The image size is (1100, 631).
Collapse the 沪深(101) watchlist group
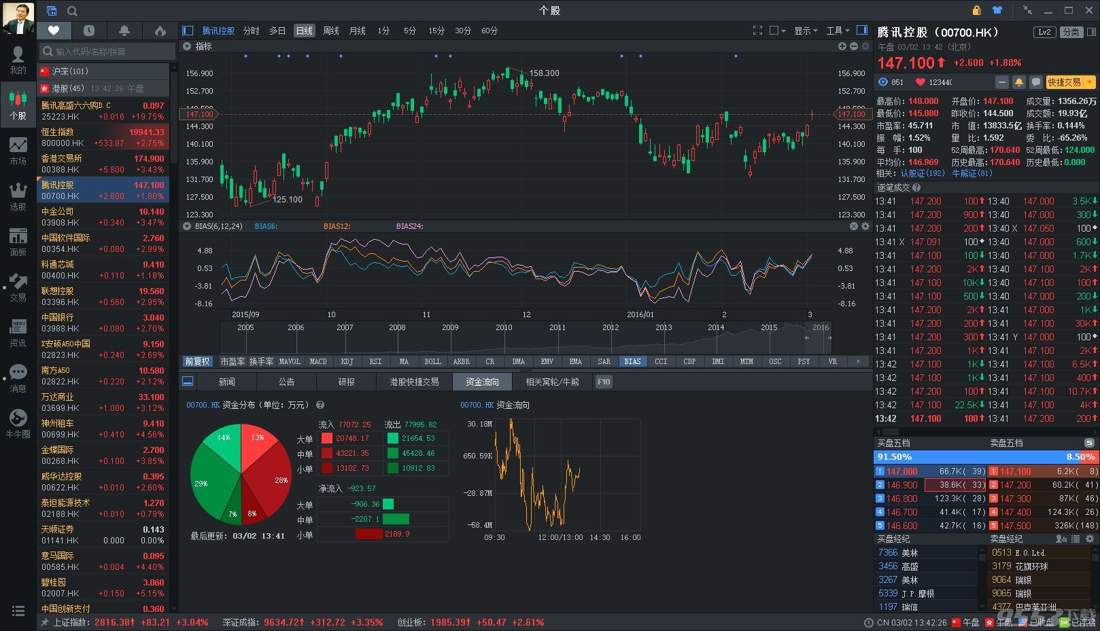click(103, 71)
